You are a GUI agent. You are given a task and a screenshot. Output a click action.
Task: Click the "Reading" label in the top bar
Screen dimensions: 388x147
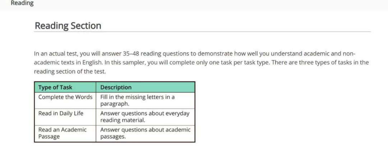click(x=22, y=3)
